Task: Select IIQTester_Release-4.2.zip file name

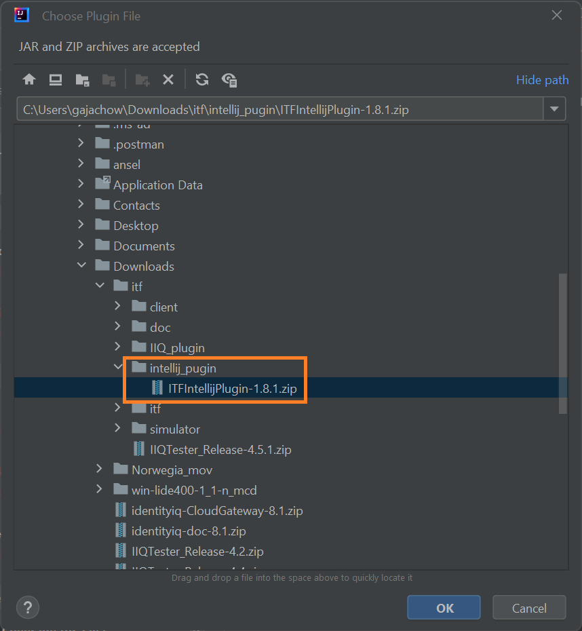Action: (197, 552)
